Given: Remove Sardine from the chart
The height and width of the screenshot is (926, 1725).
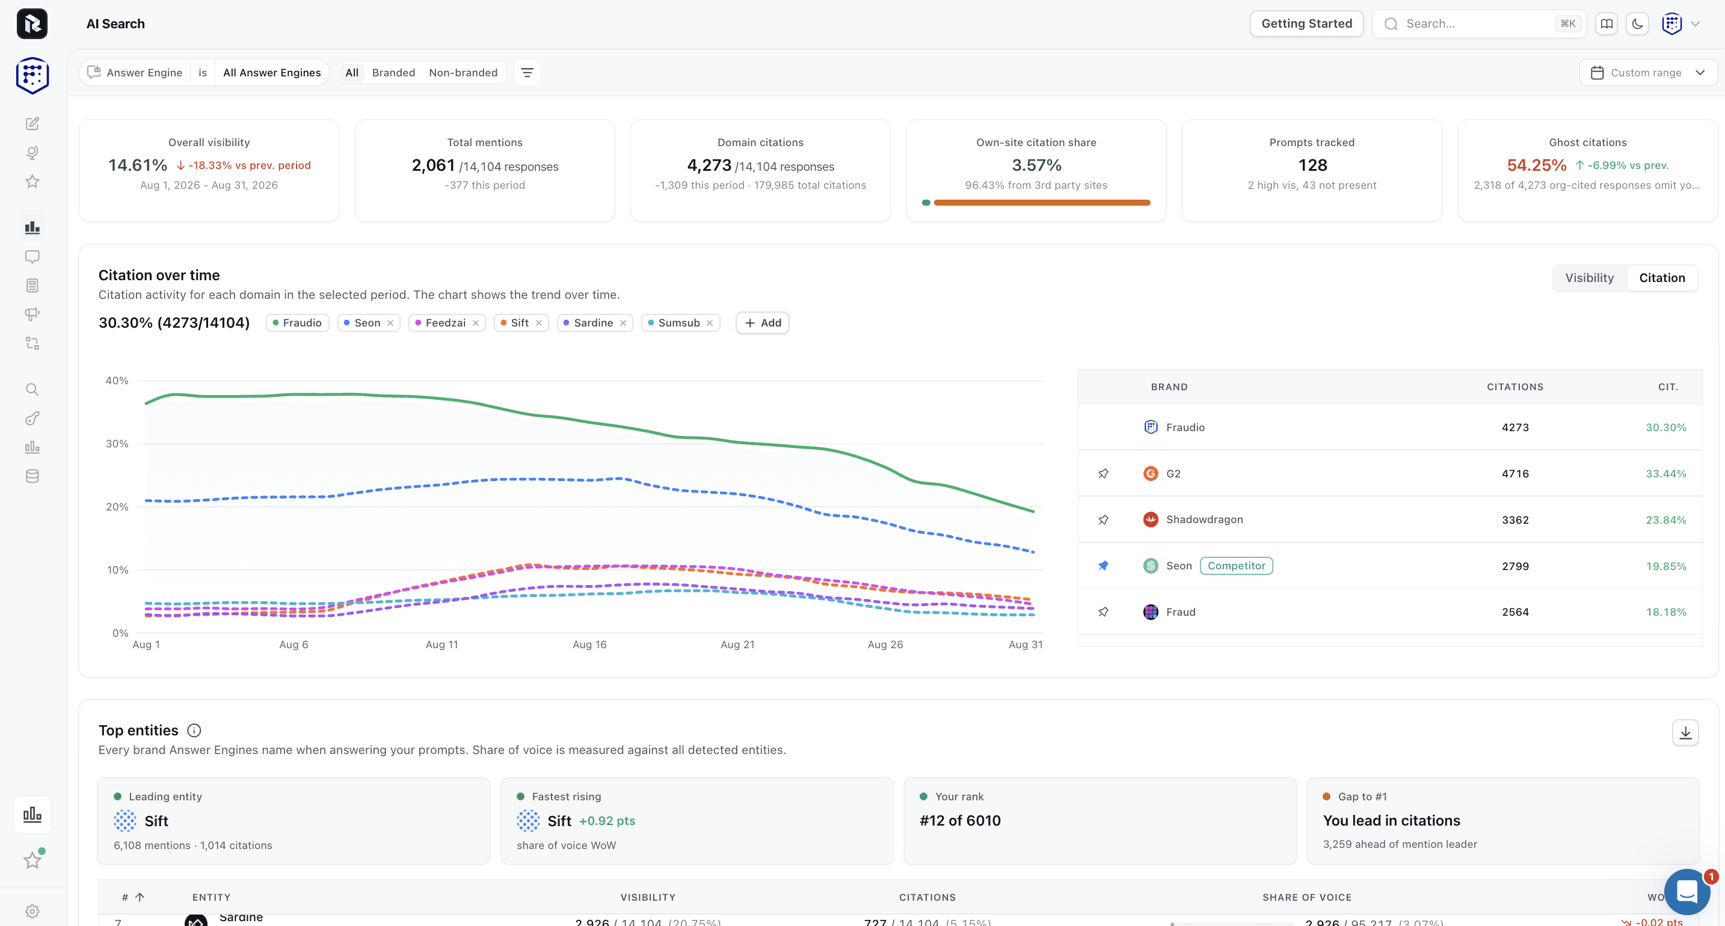Looking at the screenshot, I should (x=624, y=323).
